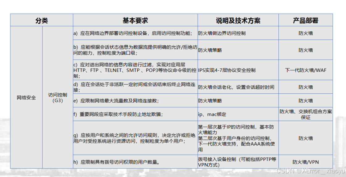Click requirement d) 应在会话处于非活跃一定时间
Screen dimensions: 346x177
coord(135,87)
